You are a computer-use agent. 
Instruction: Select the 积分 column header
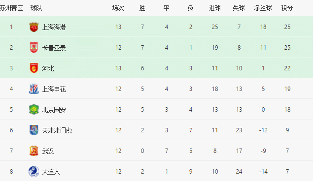tap(287, 8)
